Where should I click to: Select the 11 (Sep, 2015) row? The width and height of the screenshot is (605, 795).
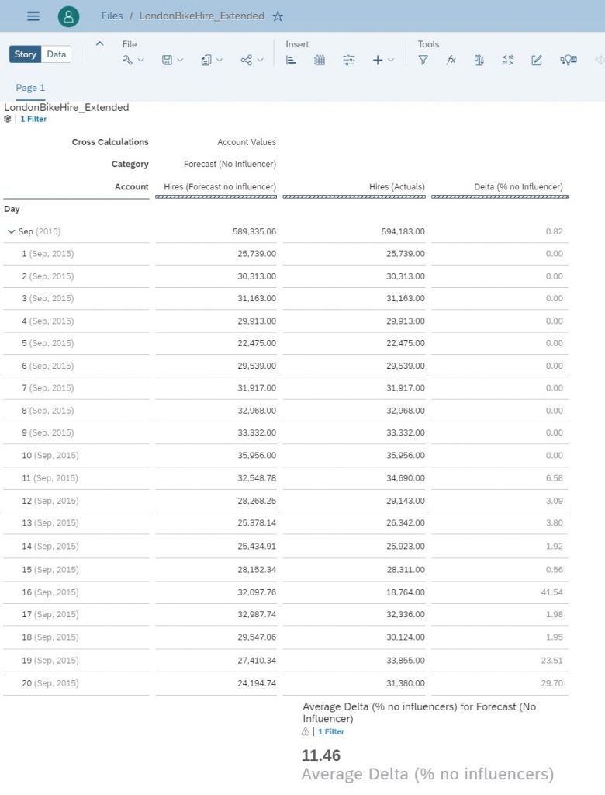tap(50, 478)
